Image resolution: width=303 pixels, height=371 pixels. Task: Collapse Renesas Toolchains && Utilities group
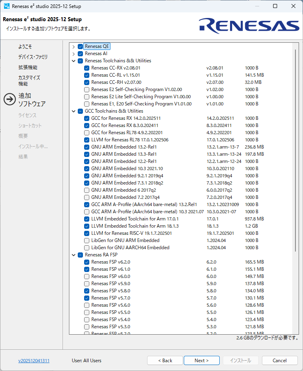[x=74, y=61]
